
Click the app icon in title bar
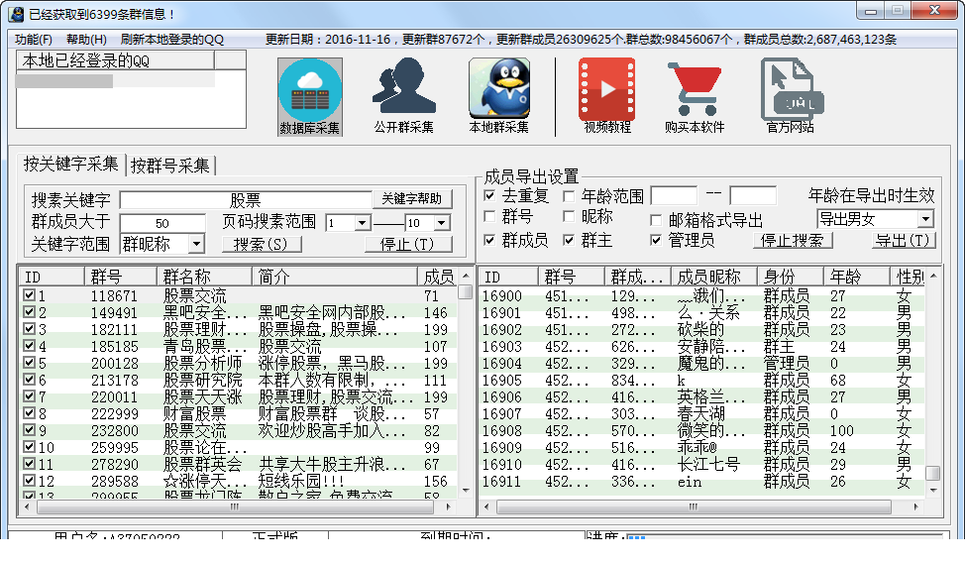pyautogui.click(x=16, y=14)
